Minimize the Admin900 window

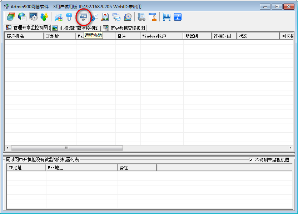click(x=265, y=7)
